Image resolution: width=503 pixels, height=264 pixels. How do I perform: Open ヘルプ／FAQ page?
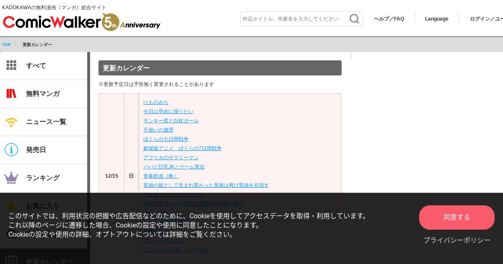click(x=389, y=19)
